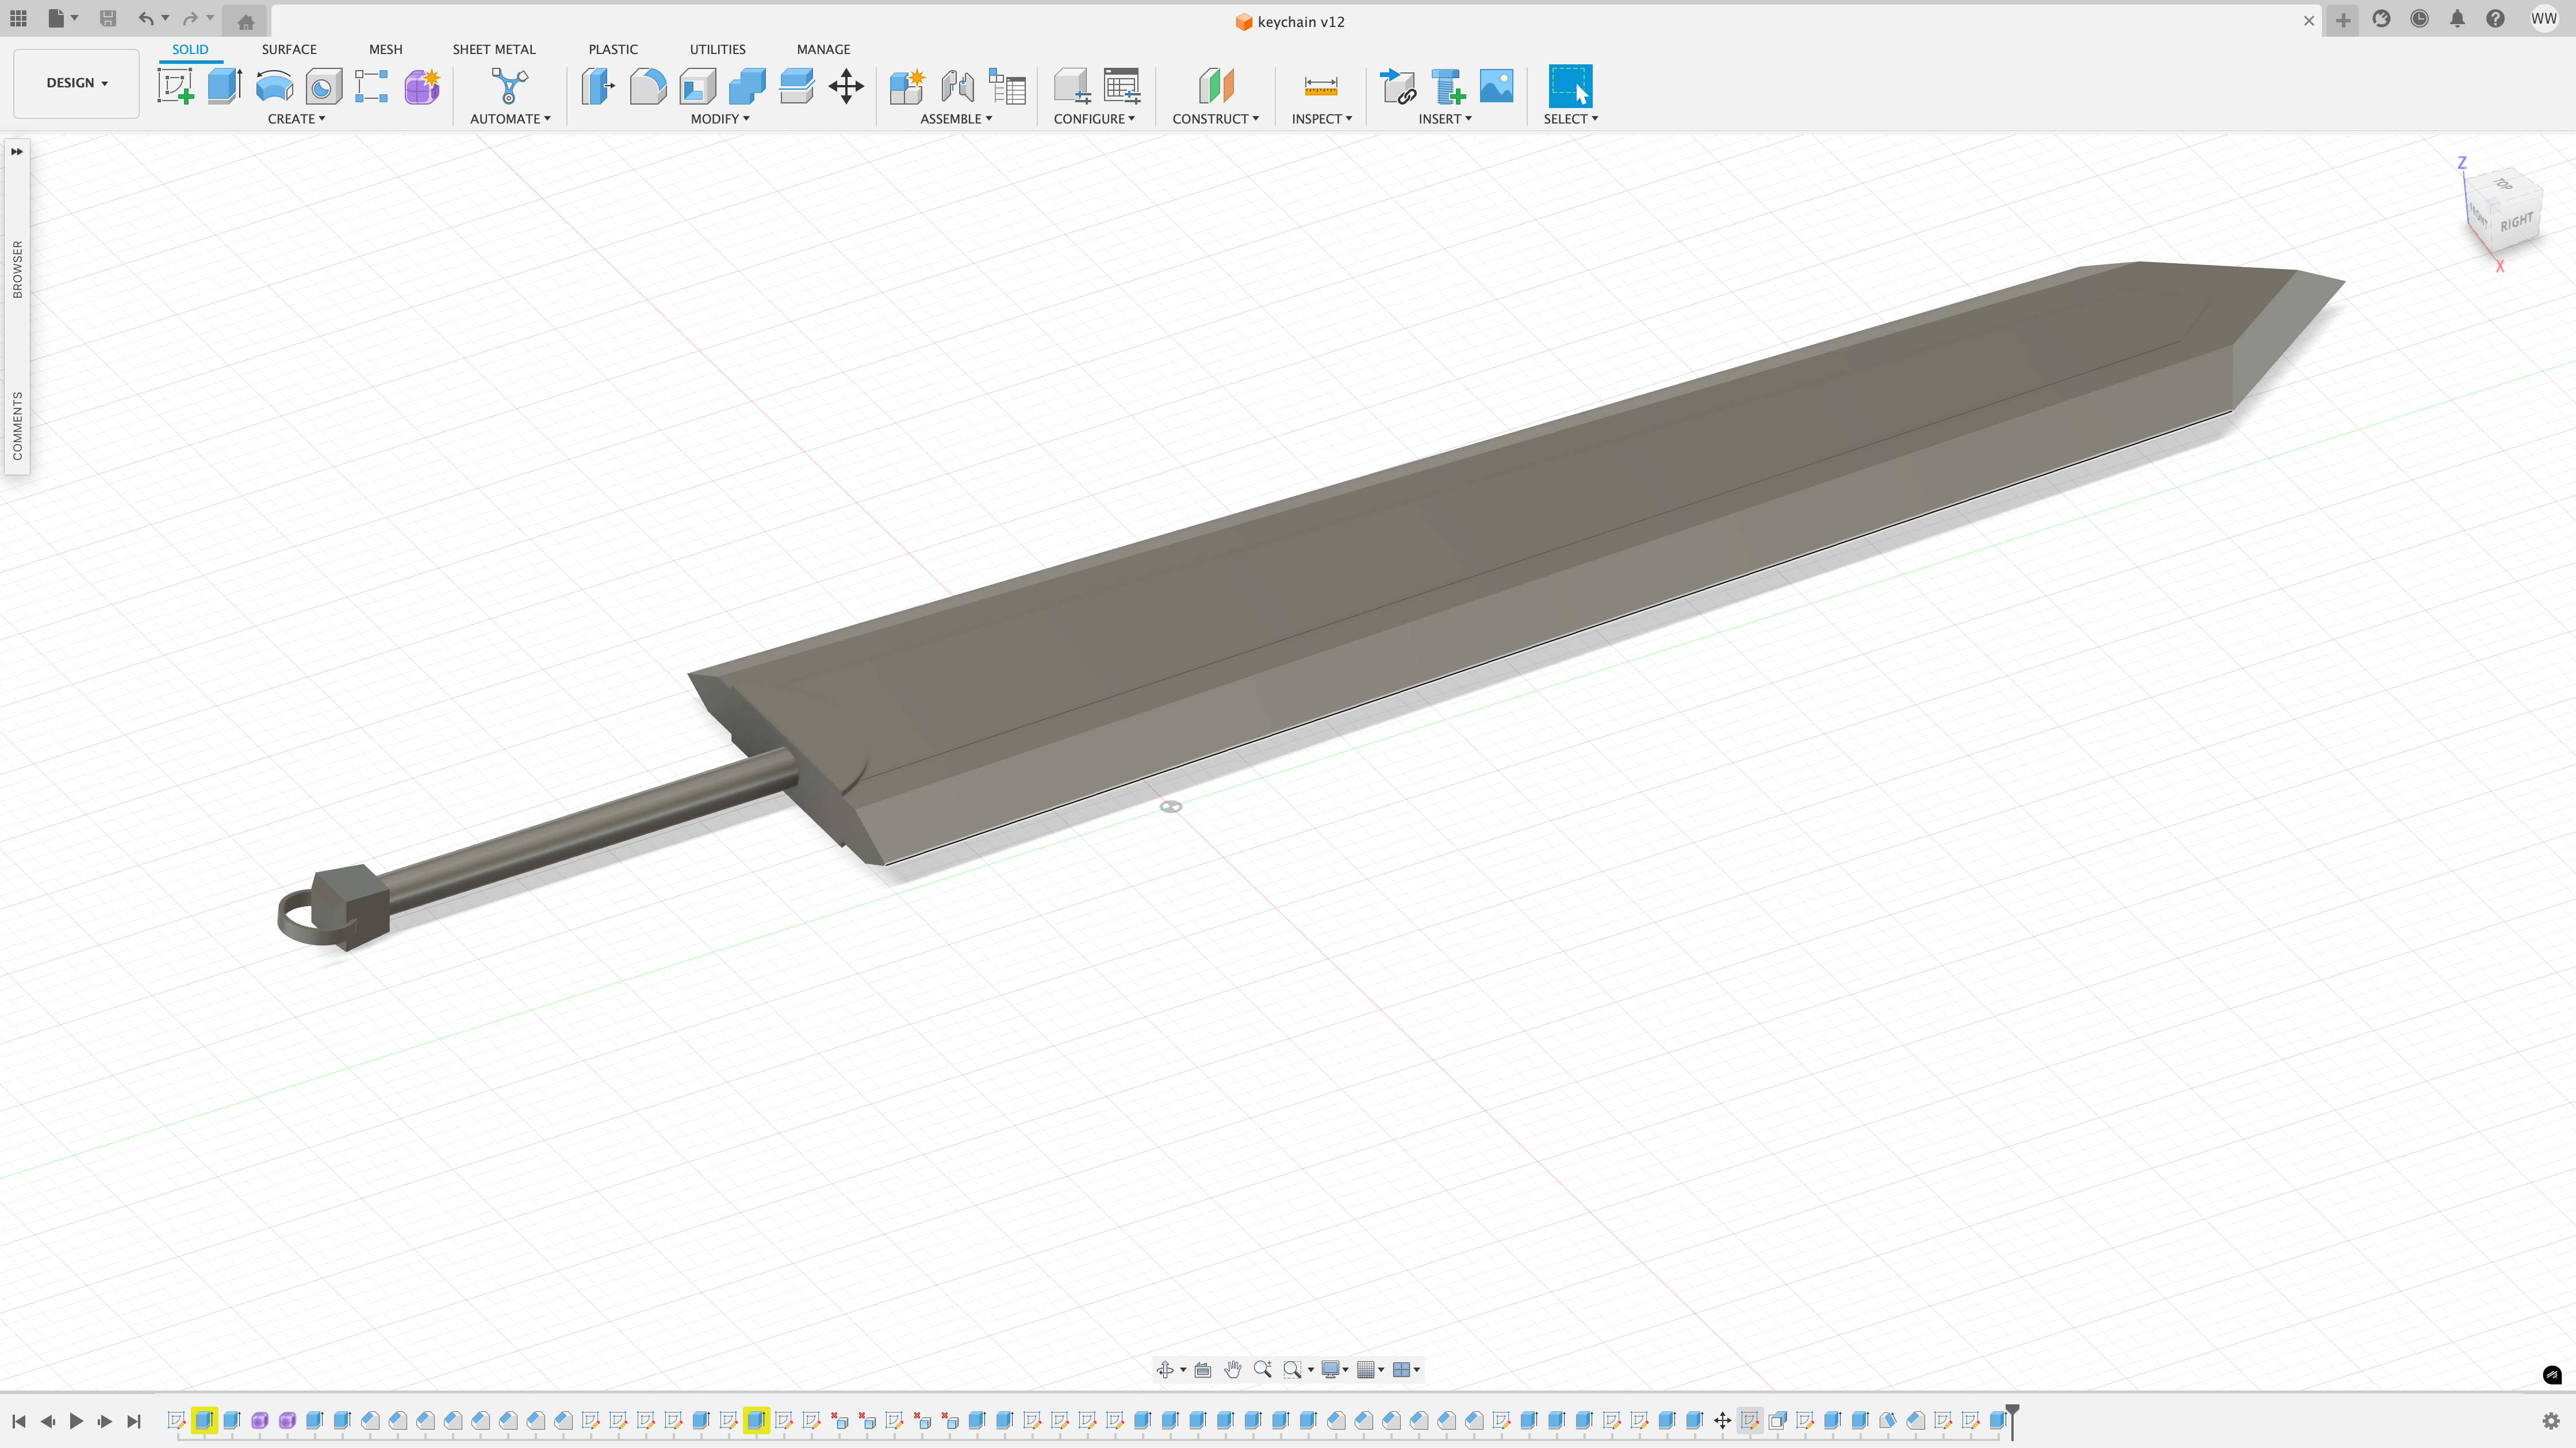
Task: Select the Revolve tool icon
Action: coord(274,86)
